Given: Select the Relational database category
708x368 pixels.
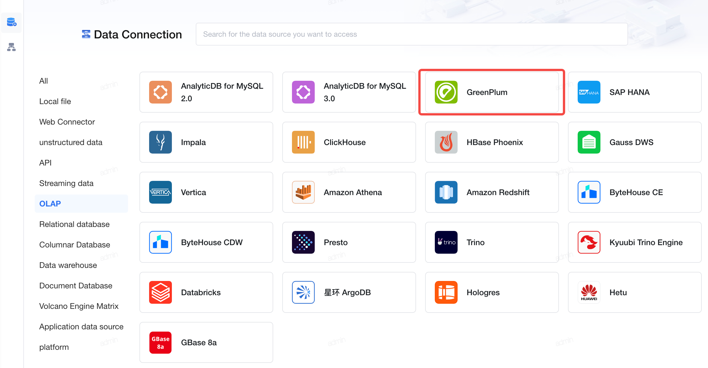Looking at the screenshot, I should click(74, 224).
